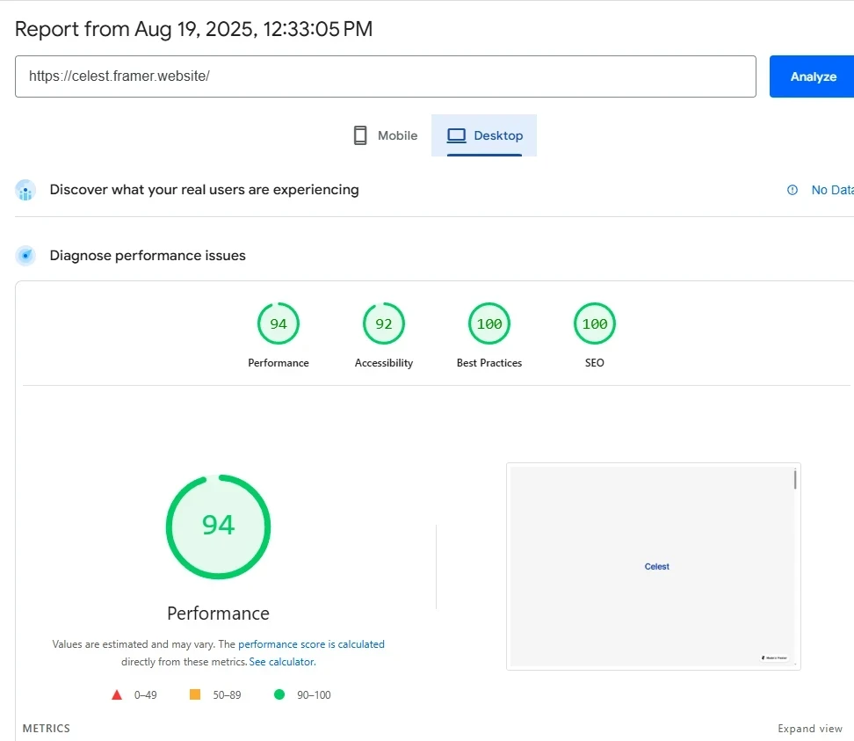This screenshot has height=741, width=854.
Task: Select the SEO score gauge
Action: [595, 324]
